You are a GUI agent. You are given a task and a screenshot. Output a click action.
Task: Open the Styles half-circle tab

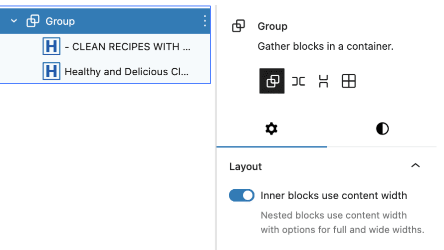(382, 129)
